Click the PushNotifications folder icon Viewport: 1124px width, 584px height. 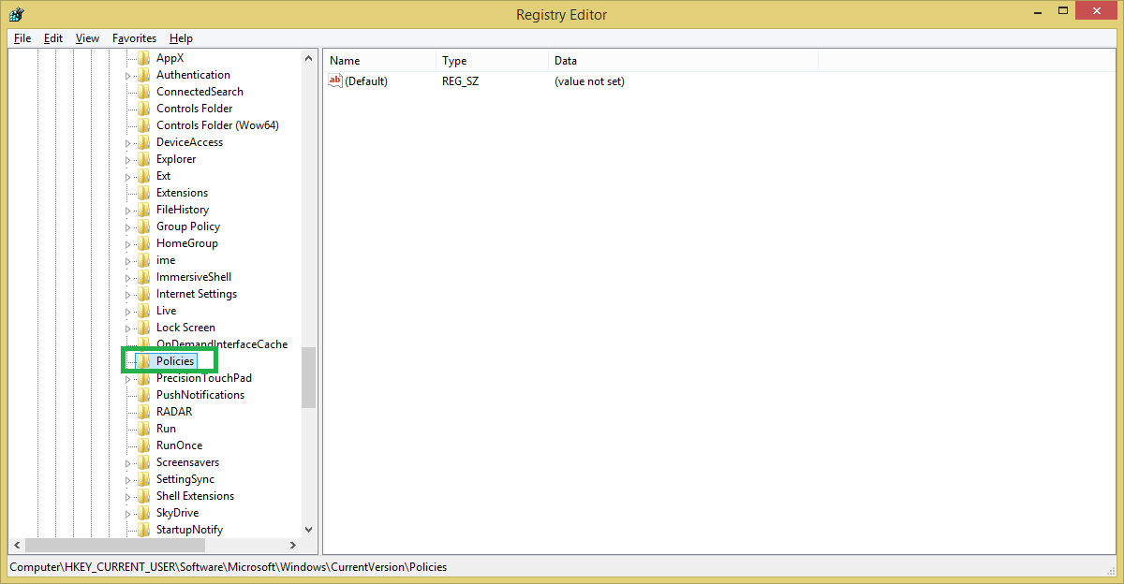[x=143, y=395]
